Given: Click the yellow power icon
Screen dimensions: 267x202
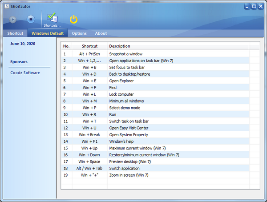Looking at the screenshot, I should click(x=74, y=19).
